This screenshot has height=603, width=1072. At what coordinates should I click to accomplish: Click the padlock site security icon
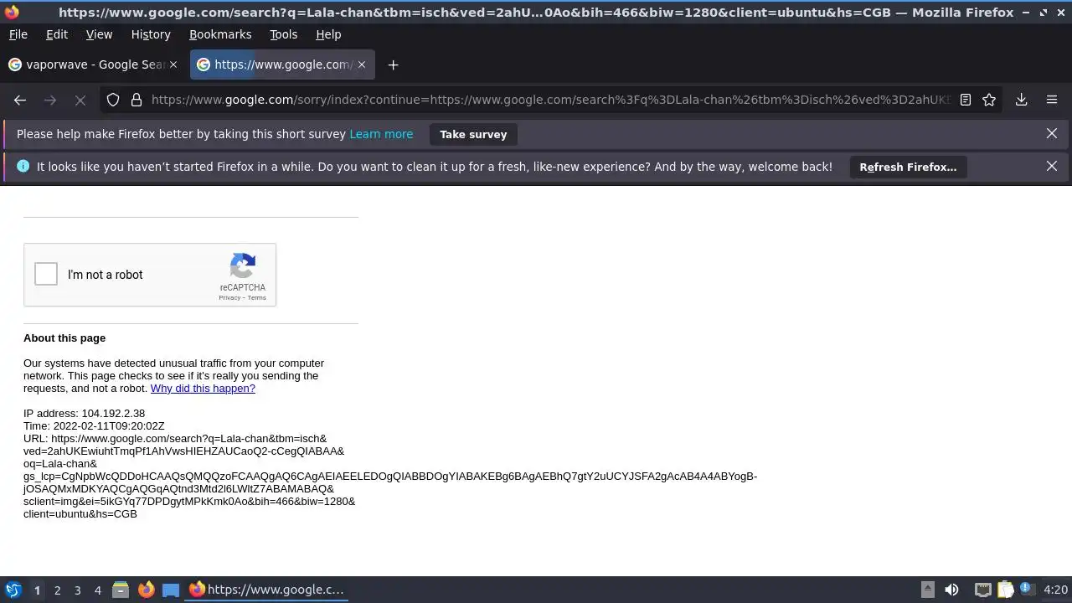137,100
